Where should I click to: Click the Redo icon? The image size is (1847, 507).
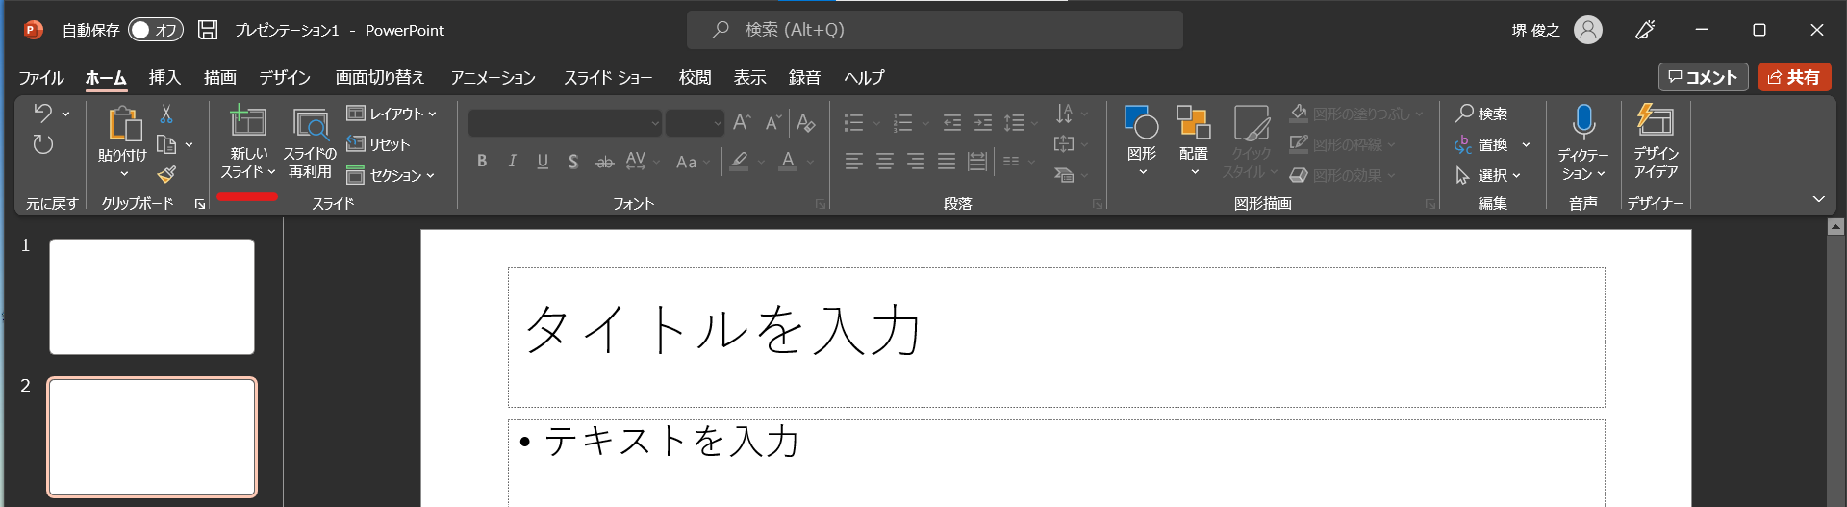point(43,145)
